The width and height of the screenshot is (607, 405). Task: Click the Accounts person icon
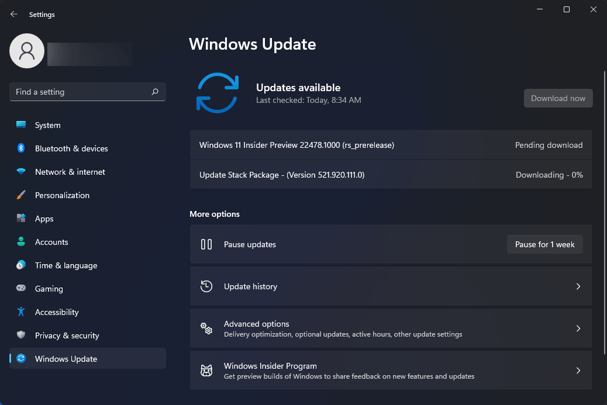21,242
